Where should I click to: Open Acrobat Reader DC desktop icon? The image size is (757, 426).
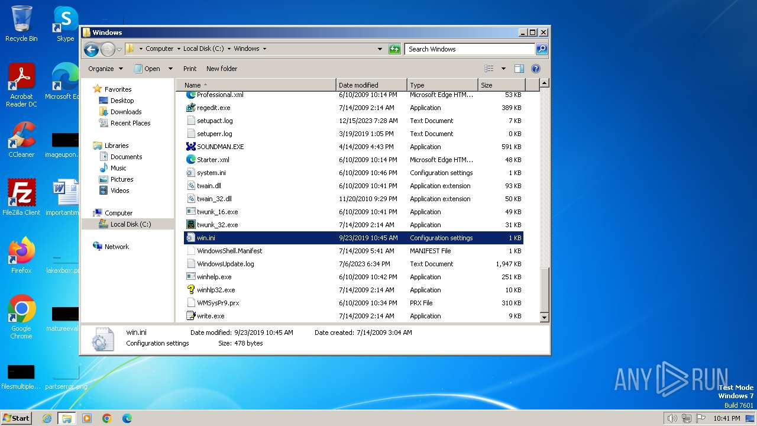coord(21,85)
